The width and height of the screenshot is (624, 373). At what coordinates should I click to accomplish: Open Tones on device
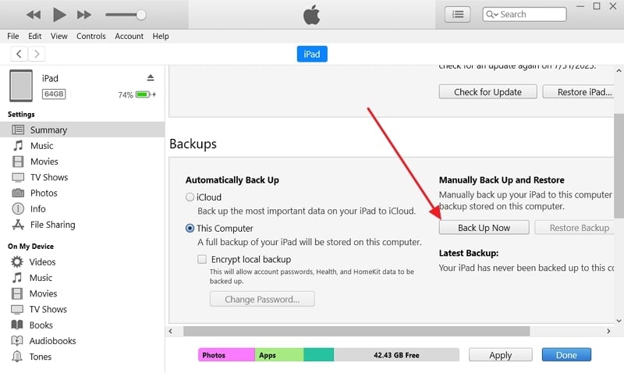[41, 357]
